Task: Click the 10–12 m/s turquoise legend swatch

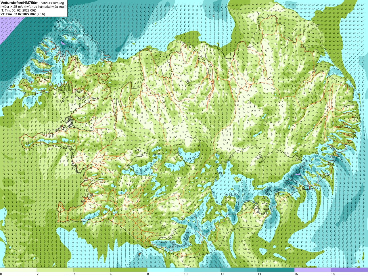Action: [202, 270]
